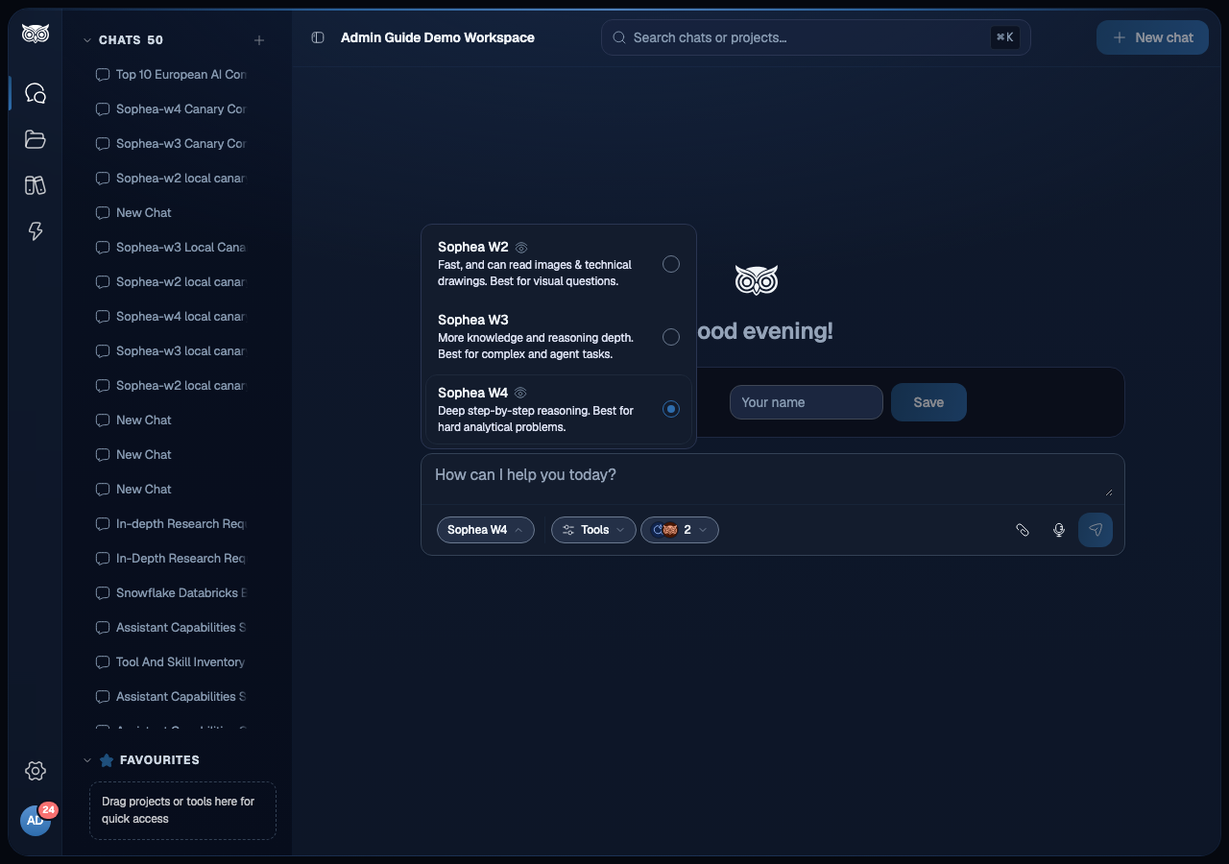Click the paper-plane send button
Screen dimensions: 1229x864
pyautogui.click(x=1096, y=530)
